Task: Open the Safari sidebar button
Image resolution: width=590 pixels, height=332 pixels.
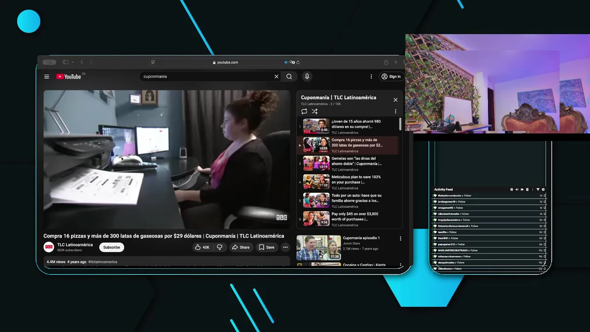Action: [65, 62]
